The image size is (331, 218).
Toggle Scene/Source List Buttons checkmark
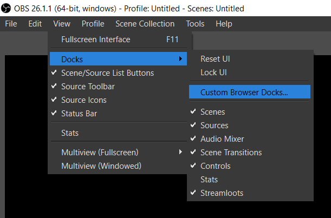coord(107,73)
